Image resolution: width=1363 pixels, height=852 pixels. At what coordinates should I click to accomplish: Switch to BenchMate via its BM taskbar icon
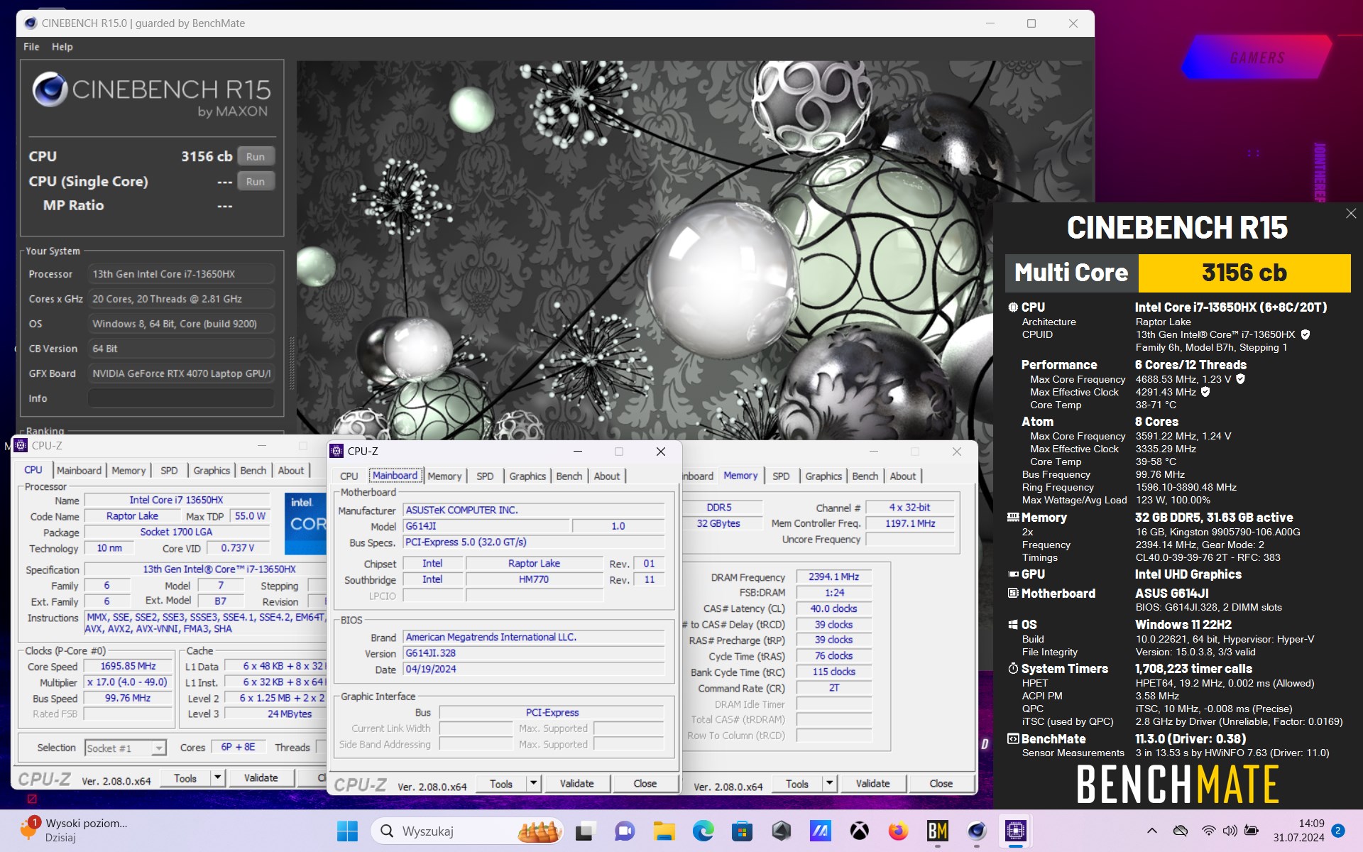point(937,831)
